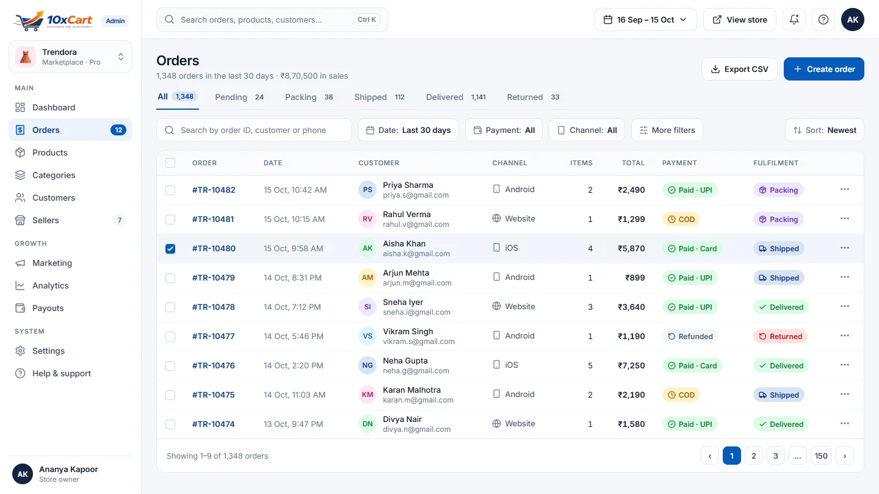Image resolution: width=879 pixels, height=494 pixels.
Task: Open three-dot menu for #TR-10474
Action: [x=845, y=424]
